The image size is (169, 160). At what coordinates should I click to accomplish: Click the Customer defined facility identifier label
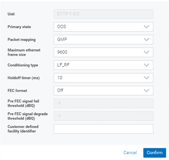point(23,129)
